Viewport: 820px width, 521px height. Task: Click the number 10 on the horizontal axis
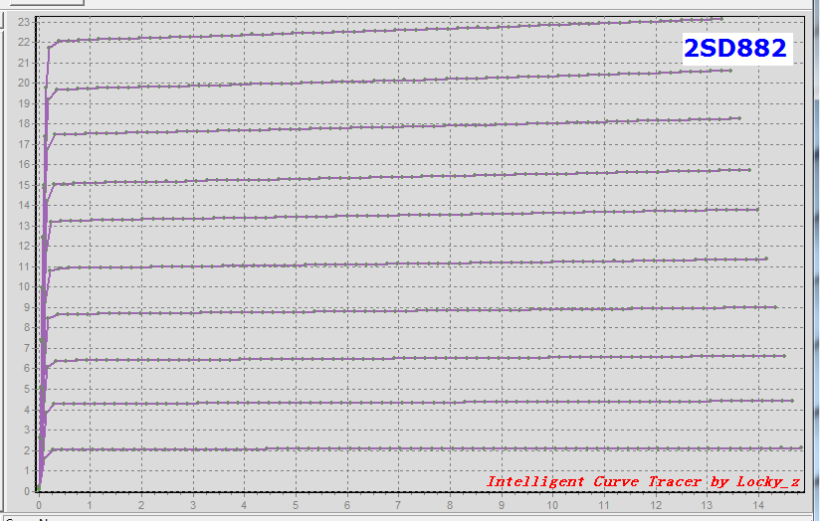[x=552, y=505]
